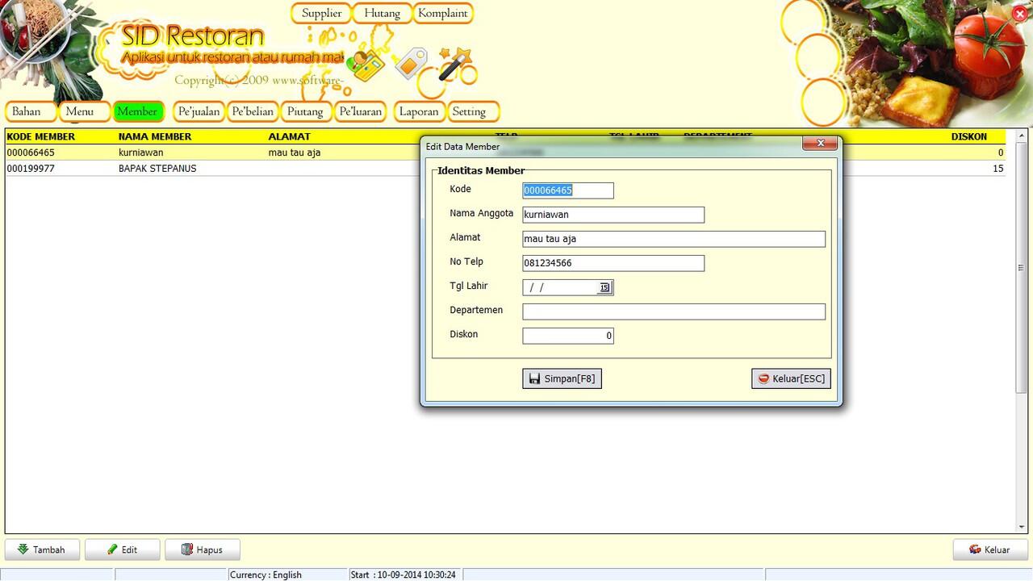The height and width of the screenshot is (581, 1033).
Task: Click the discount value 15 in the table
Action: 998,169
